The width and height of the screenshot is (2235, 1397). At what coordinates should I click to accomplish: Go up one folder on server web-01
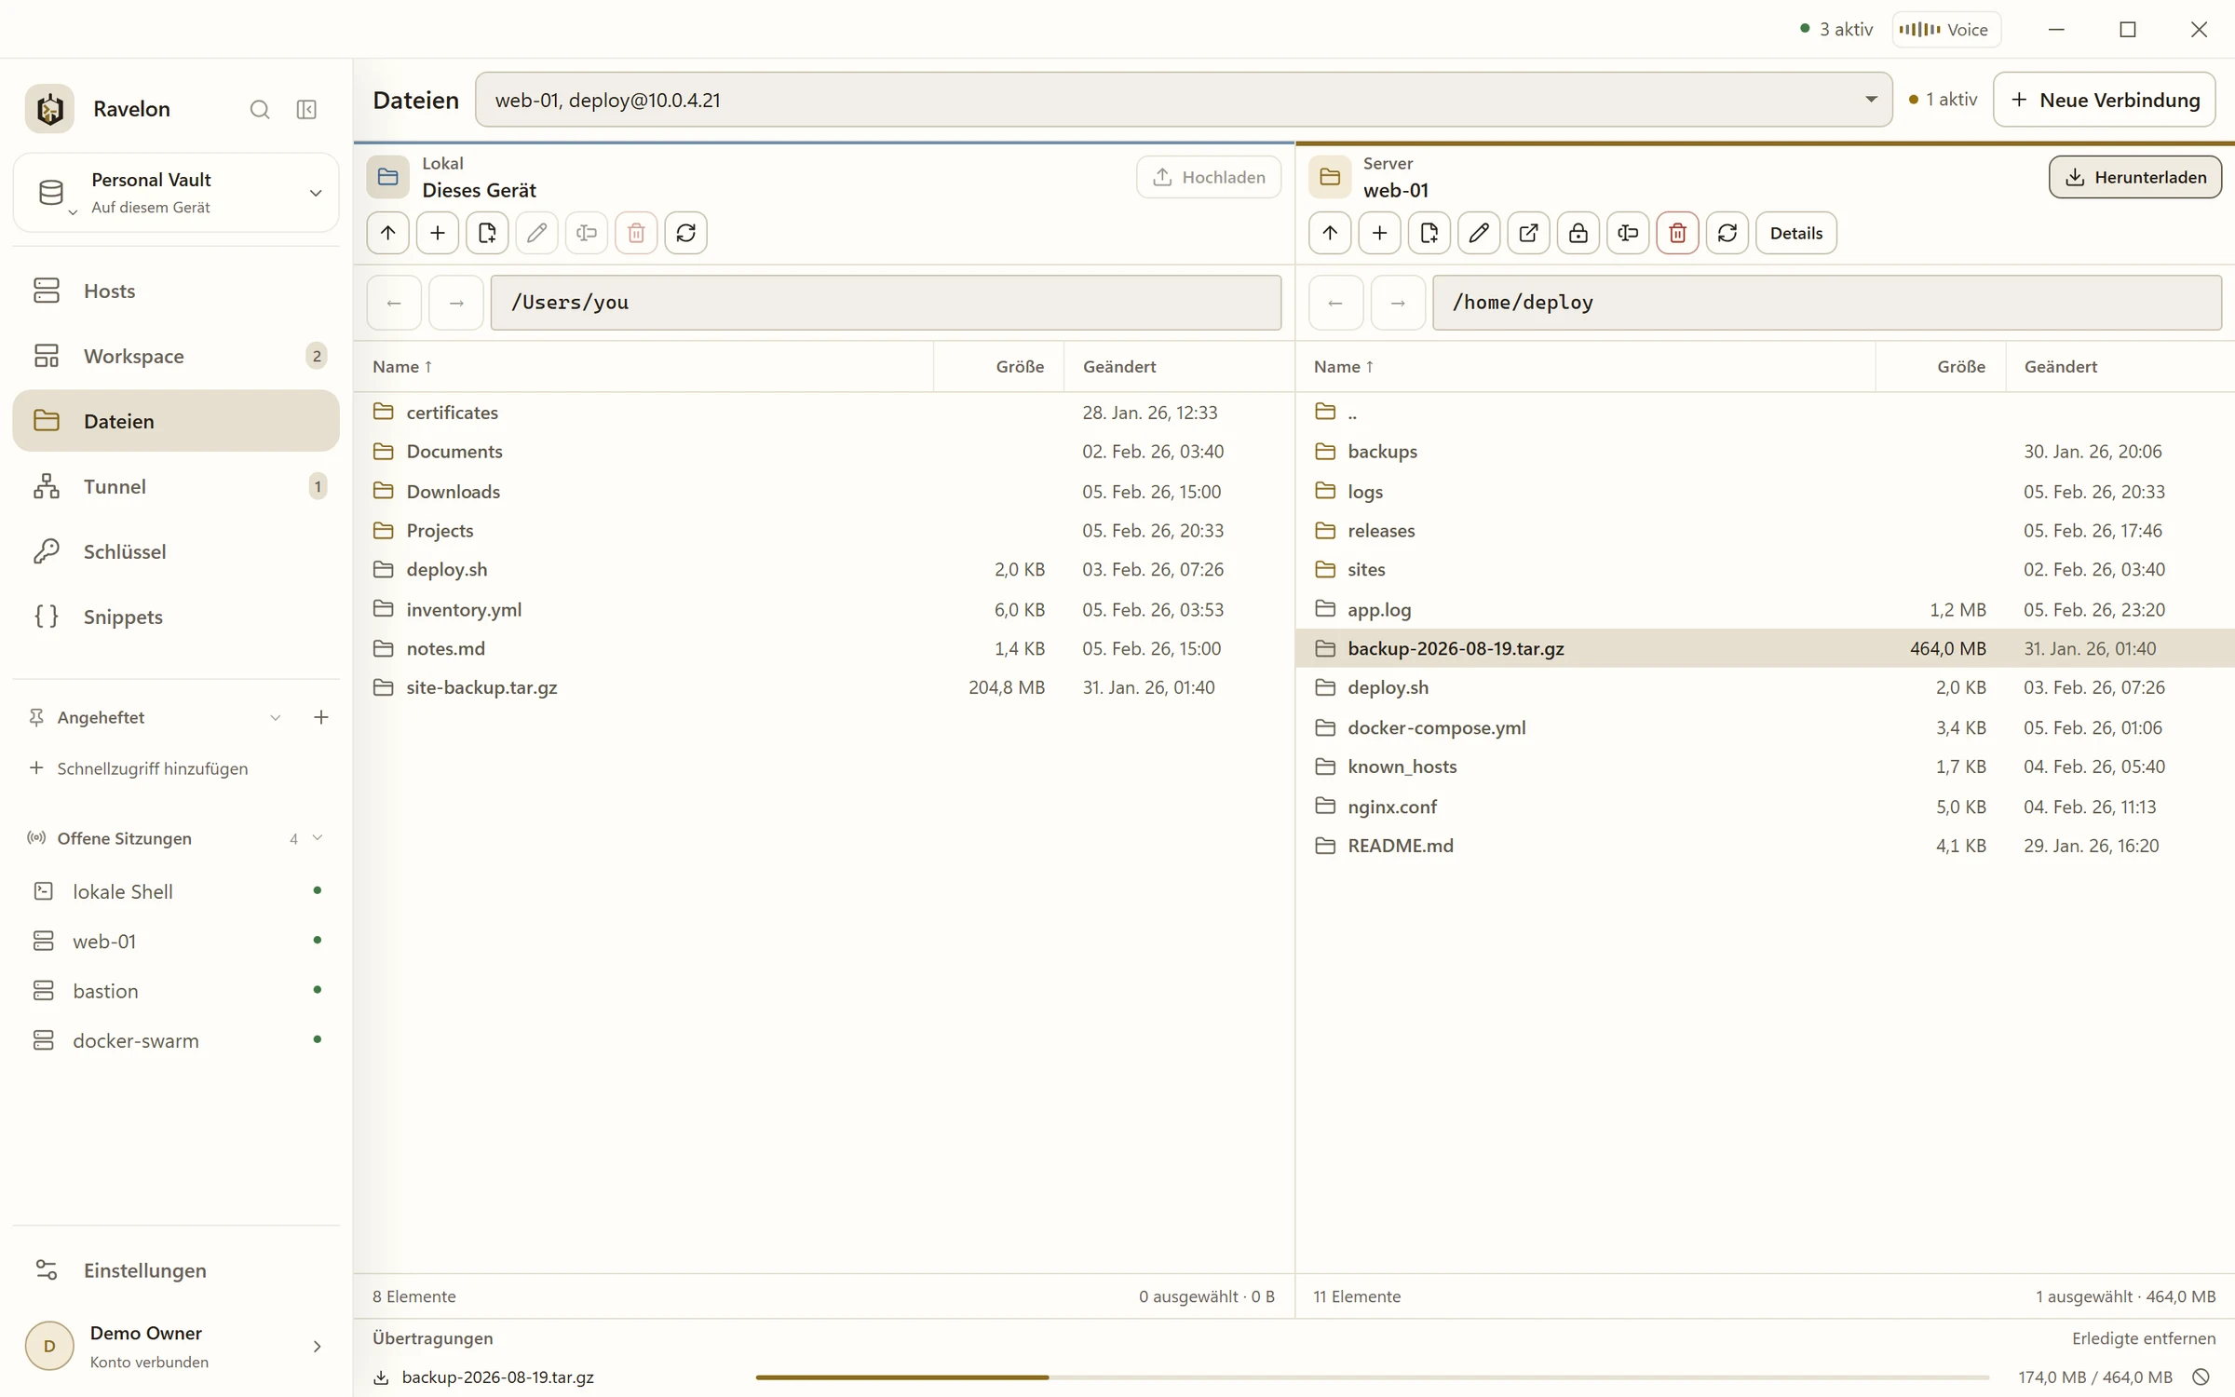coord(1330,233)
